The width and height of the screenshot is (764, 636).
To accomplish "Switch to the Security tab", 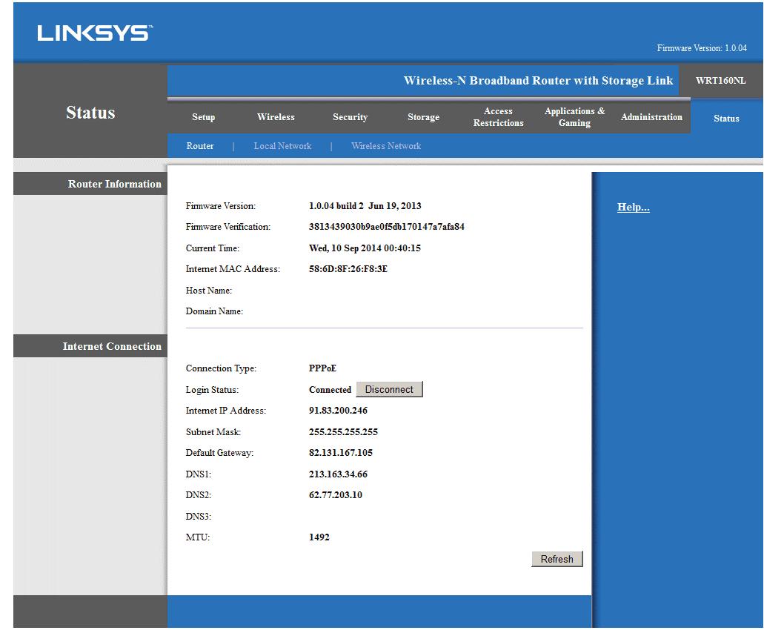I will [x=350, y=117].
